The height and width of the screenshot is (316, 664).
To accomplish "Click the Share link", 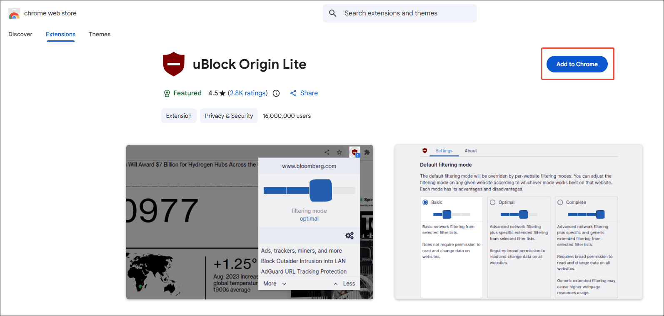I will [x=309, y=93].
